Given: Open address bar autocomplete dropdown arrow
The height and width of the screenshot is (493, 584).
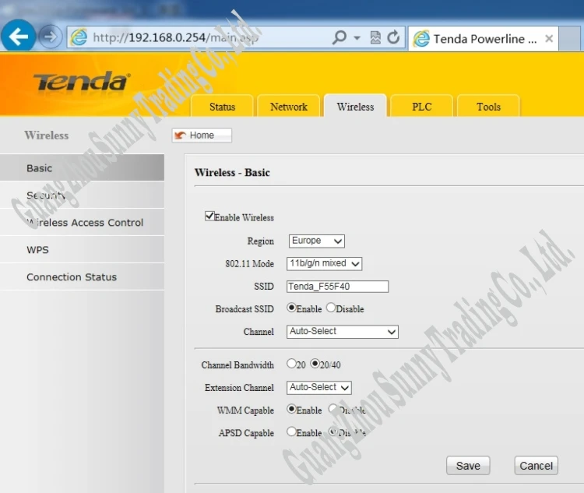Looking at the screenshot, I should [x=357, y=37].
